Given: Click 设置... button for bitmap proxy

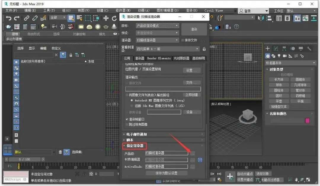Looking at the screenshot, I should [x=192, y=70].
